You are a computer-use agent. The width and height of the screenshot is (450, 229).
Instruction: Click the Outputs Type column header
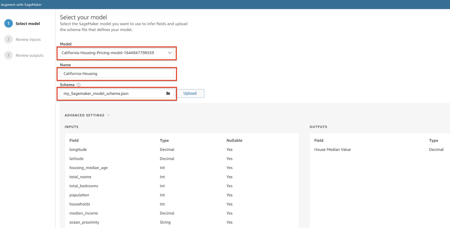tap(434, 141)
